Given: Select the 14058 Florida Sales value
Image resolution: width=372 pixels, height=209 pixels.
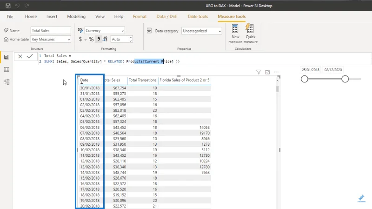Looking at the screenshot, I should [205, 128].
